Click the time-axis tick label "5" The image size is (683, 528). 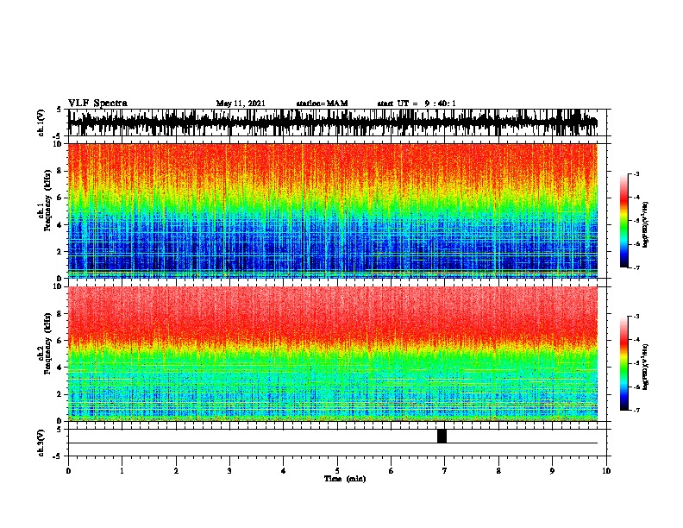(337, 471)
